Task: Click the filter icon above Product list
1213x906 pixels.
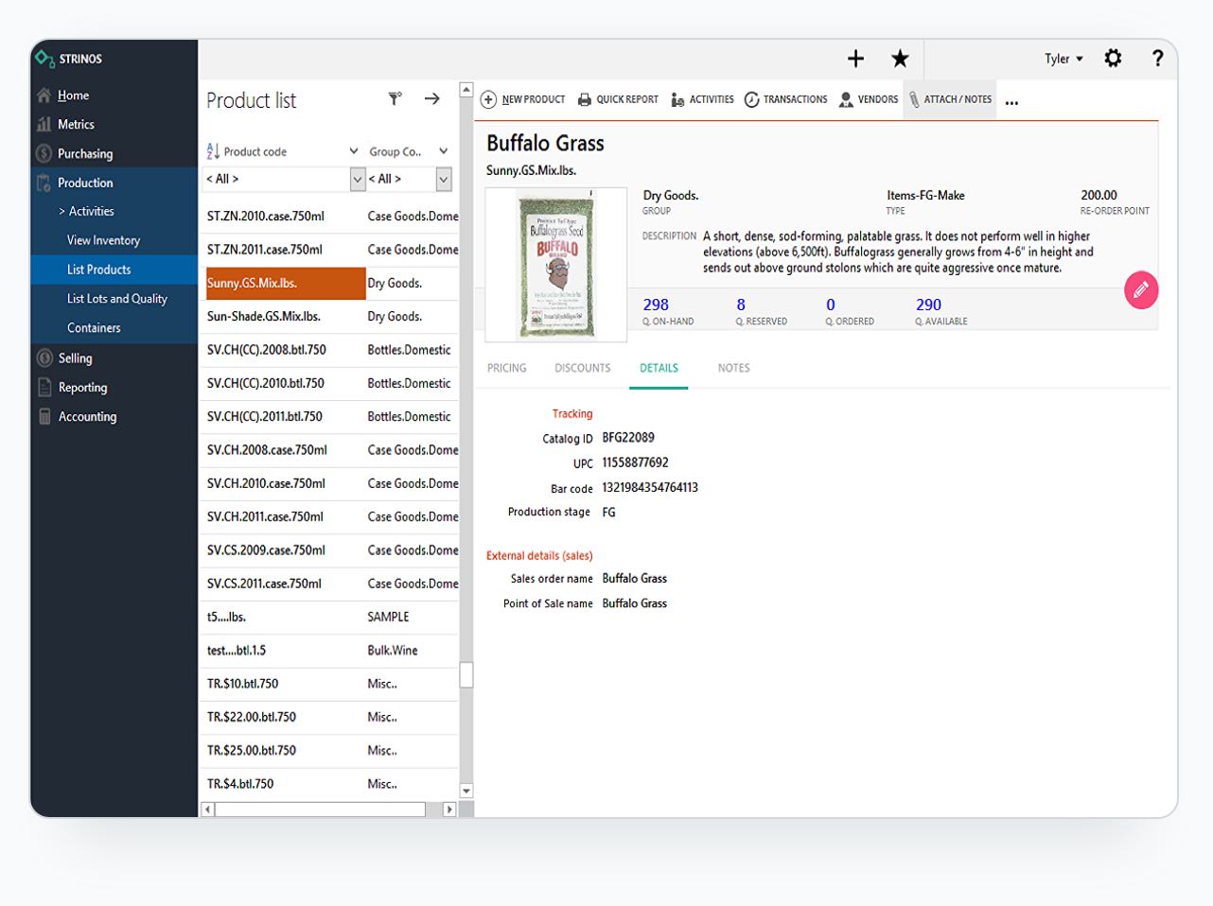Action: (395, 98)
